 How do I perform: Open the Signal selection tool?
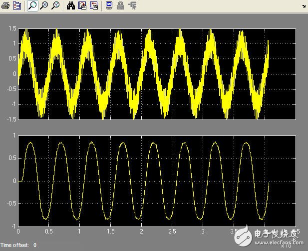(132, 6)
